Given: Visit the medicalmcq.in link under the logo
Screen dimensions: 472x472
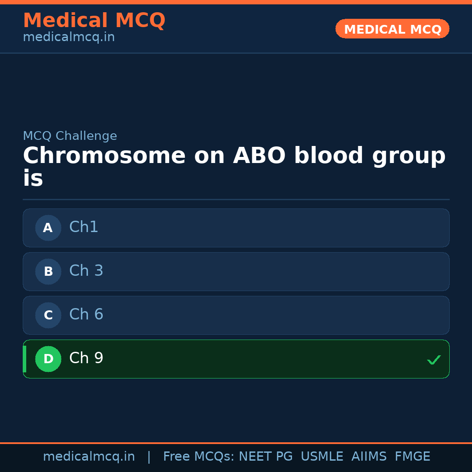Looking at the screenshot, I should click(69, 37).
